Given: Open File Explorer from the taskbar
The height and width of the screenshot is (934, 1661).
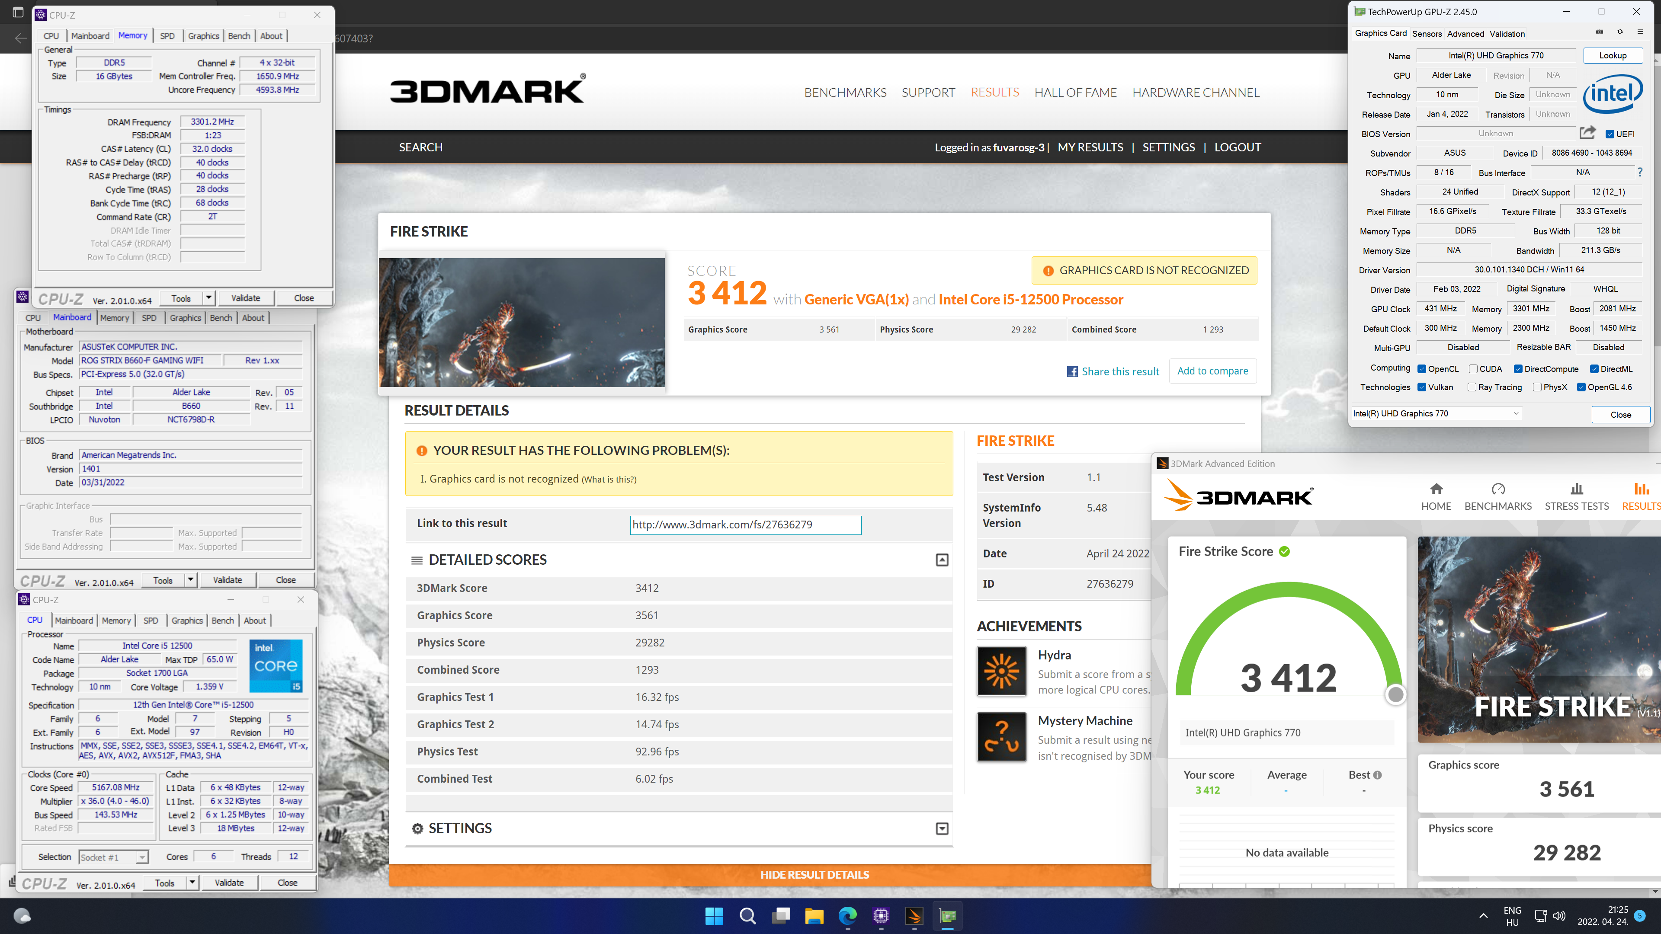Looking at the screenshot, I should tap(814, 916).
